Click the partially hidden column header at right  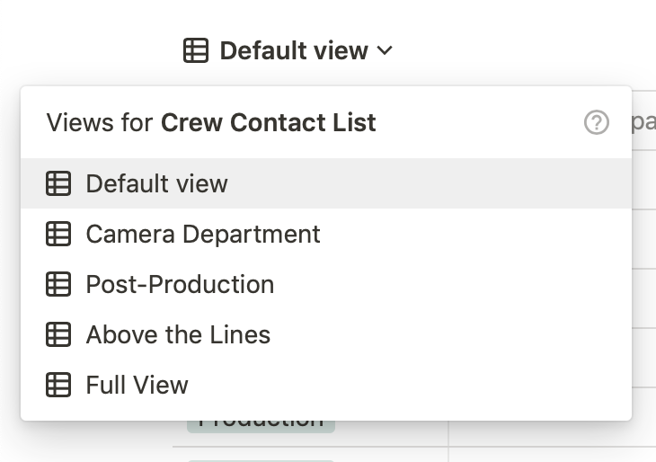pos(643,122)
